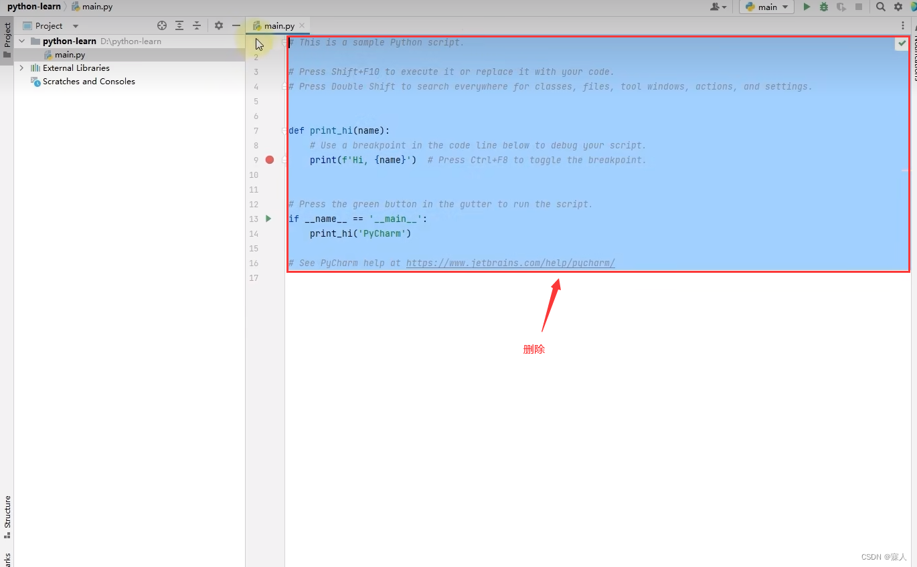The width and height of the screenshot is (917, 567).
Task: Open the Project view switcher dropdown
Action: (x=74, y=25)
